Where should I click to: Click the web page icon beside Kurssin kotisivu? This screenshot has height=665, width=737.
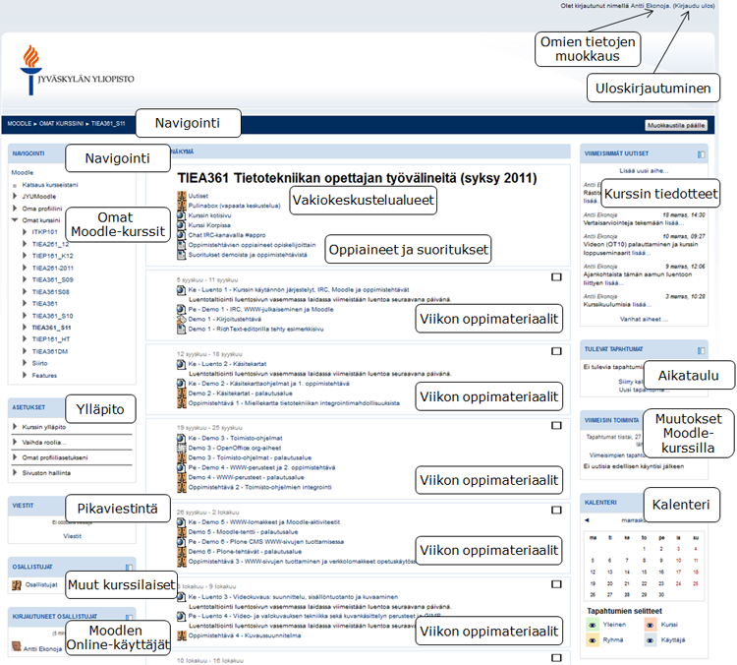coord(182,215)
